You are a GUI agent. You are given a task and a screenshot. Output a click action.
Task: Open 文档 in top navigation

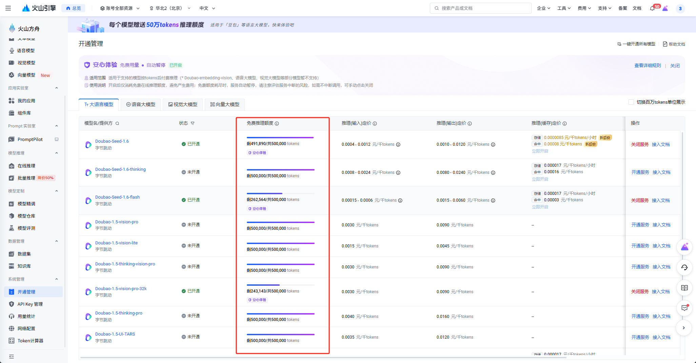637,8
